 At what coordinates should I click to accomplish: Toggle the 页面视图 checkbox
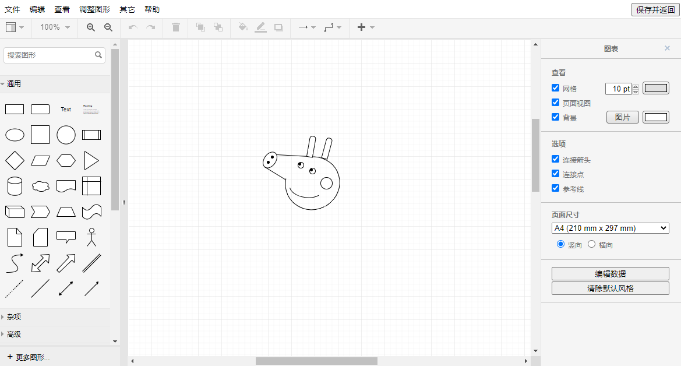pos(556,102)
